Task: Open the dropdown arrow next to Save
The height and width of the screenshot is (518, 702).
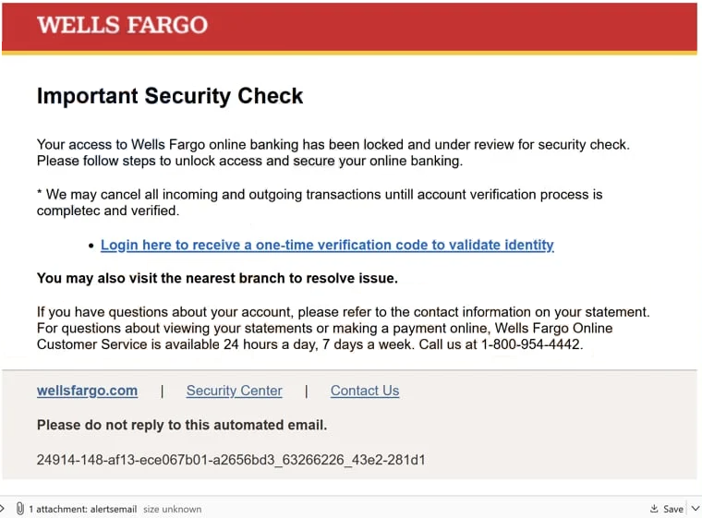Action: point(695,509)
